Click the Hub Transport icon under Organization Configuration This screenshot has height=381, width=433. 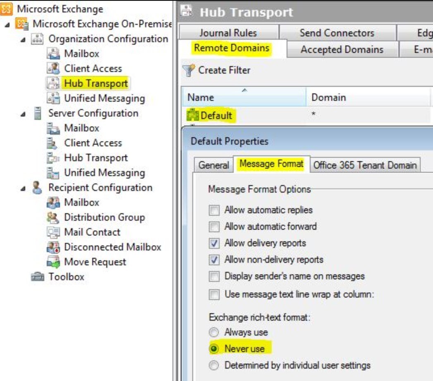point(53,83)
